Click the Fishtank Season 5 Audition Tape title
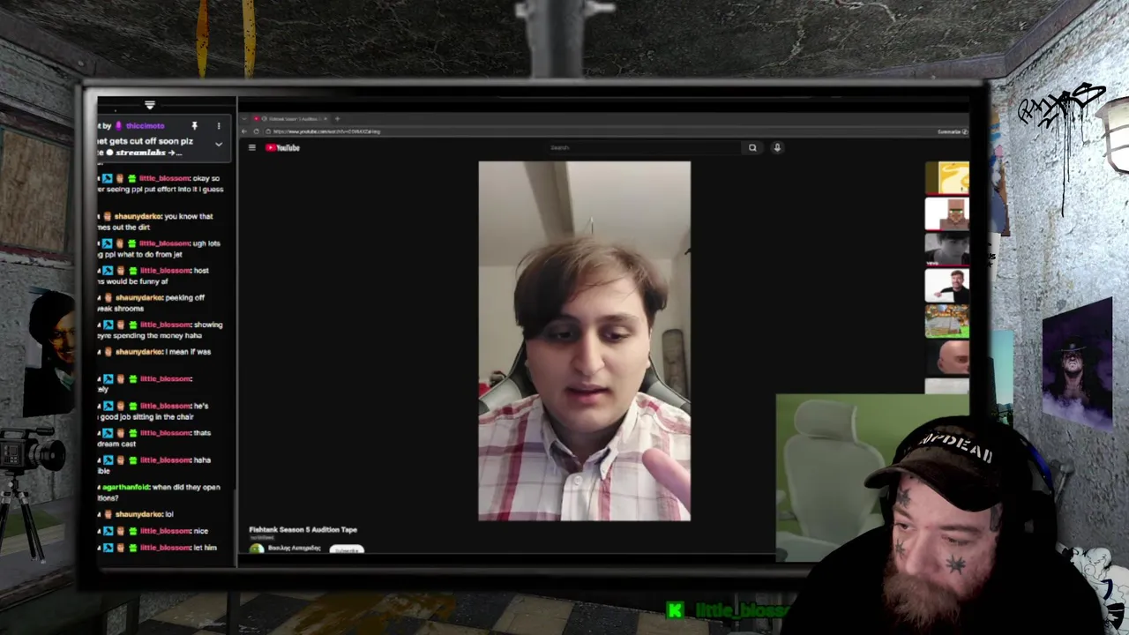Image resolution: width=1129 pixels, height=635 pixels. tap(303, 529)
